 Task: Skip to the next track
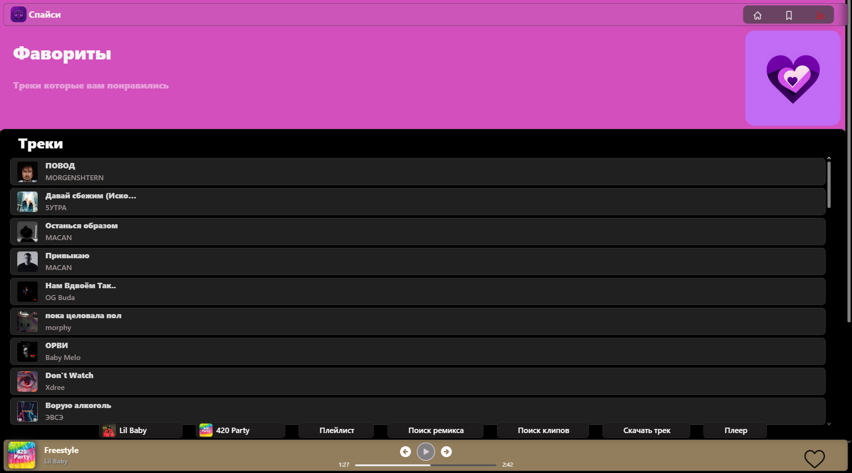pyautogui.click(x=446, y=452)
